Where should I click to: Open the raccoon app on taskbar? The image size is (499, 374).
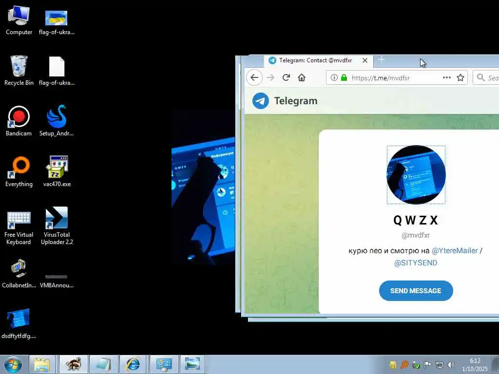tap(73, 364)
